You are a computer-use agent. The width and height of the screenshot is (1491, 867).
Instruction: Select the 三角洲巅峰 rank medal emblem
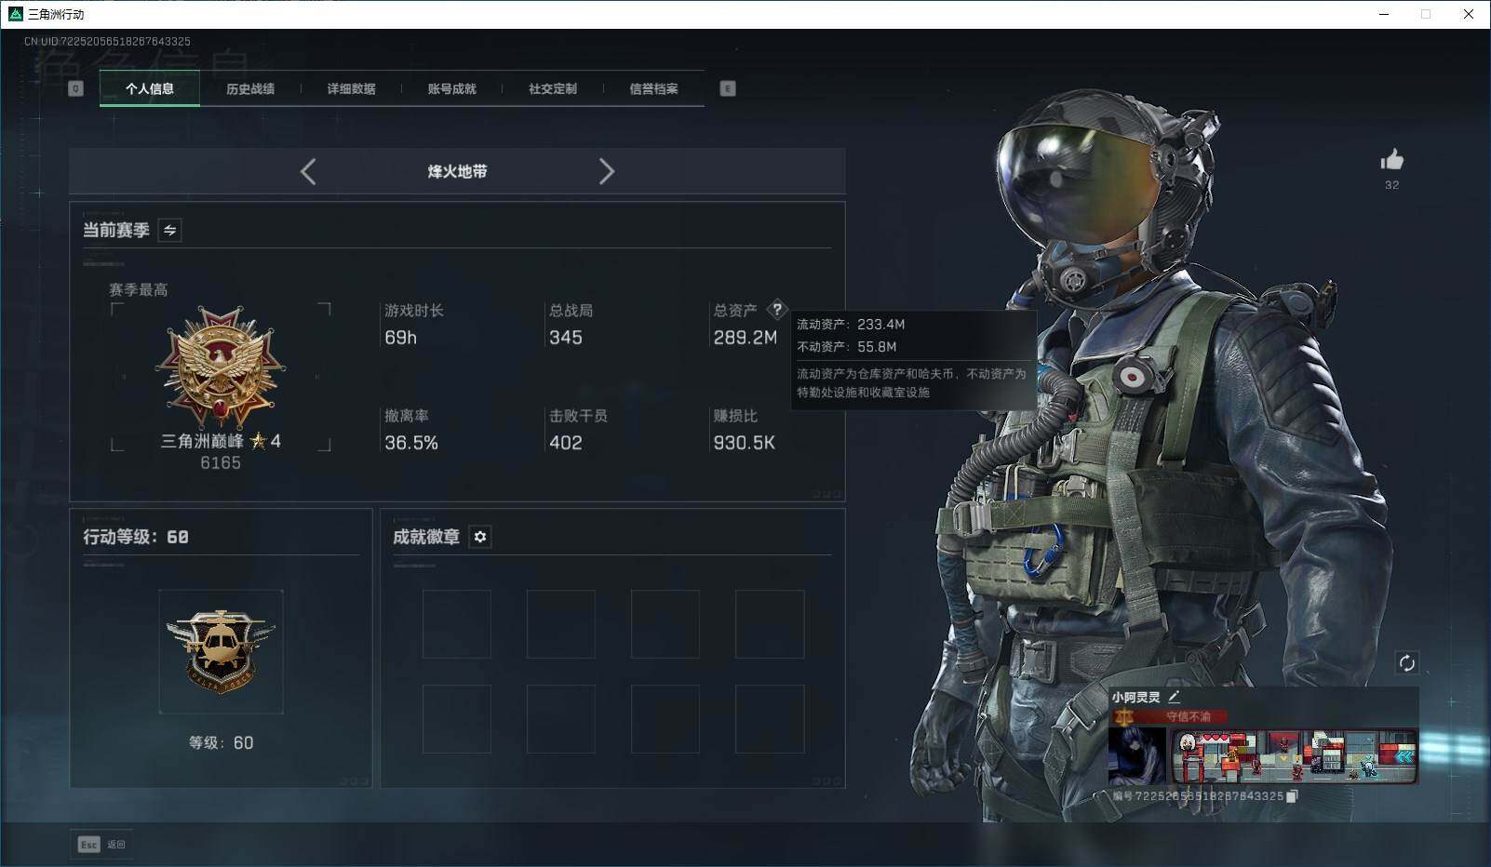pos(221,365)
